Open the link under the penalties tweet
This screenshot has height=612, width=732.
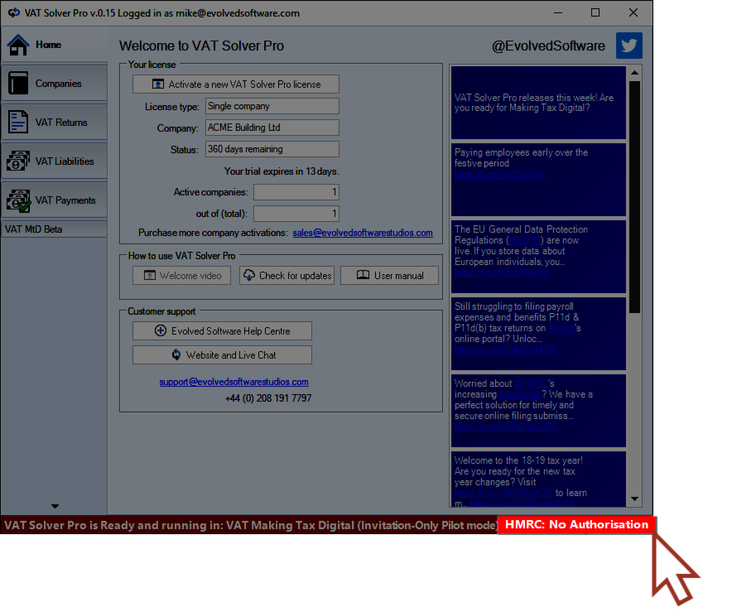506,426
